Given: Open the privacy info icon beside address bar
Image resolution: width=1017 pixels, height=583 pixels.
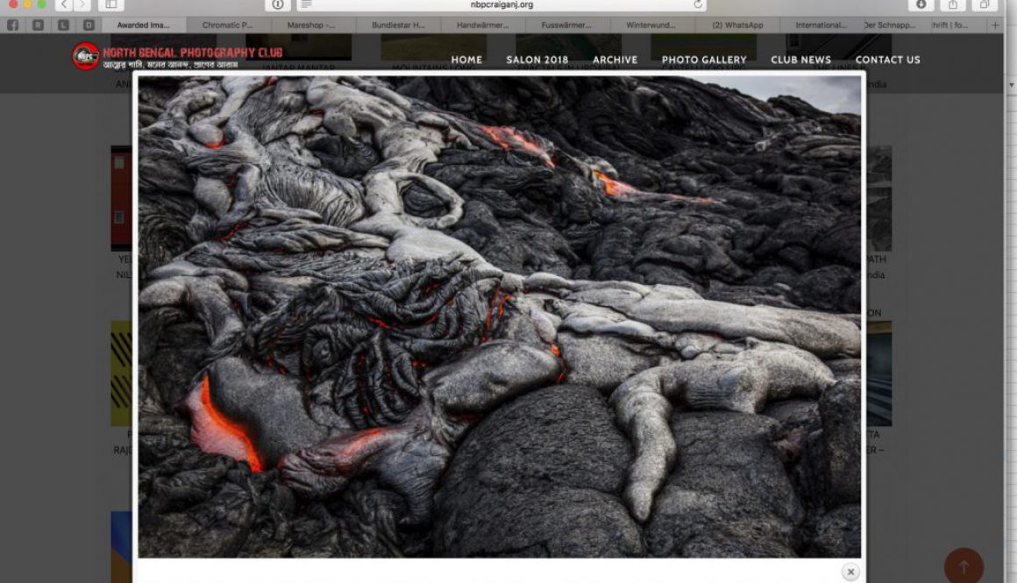Looking at the screenshot, I should point(278,4).
